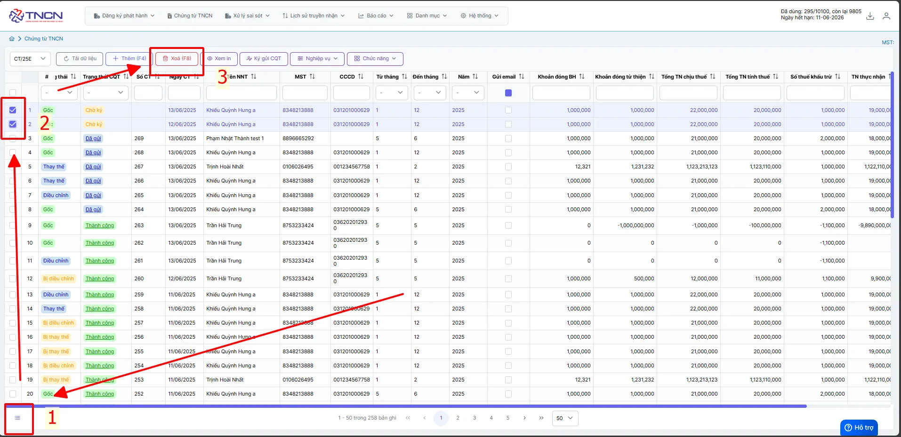Open the Chứng từ TNCN menu item

click(x=190, y=16)
